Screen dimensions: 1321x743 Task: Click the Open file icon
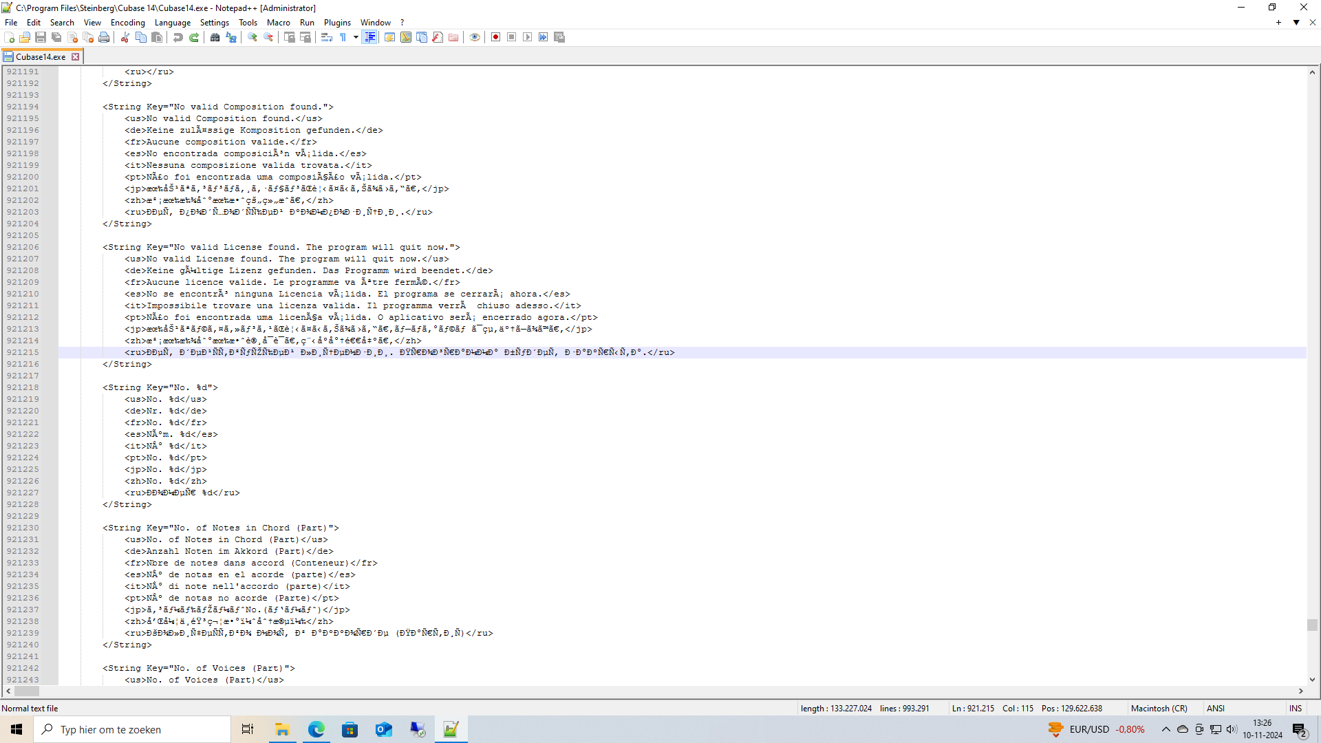pyautogui.click(x=25, y=37)
